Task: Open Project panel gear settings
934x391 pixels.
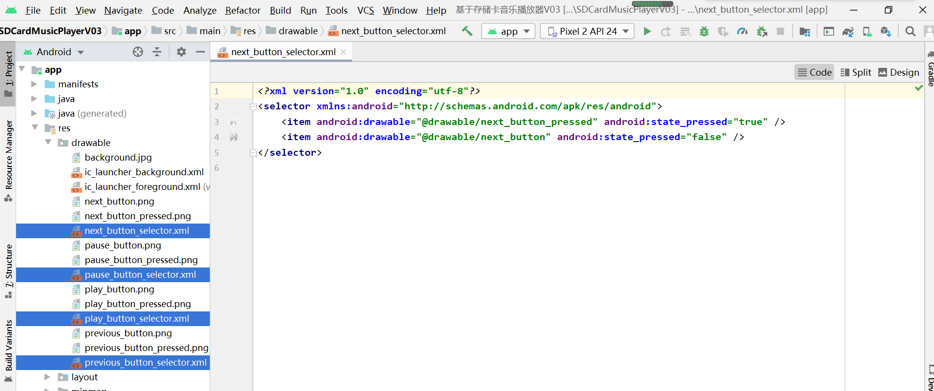Action: pyautogui.click(x=181, y=52)
